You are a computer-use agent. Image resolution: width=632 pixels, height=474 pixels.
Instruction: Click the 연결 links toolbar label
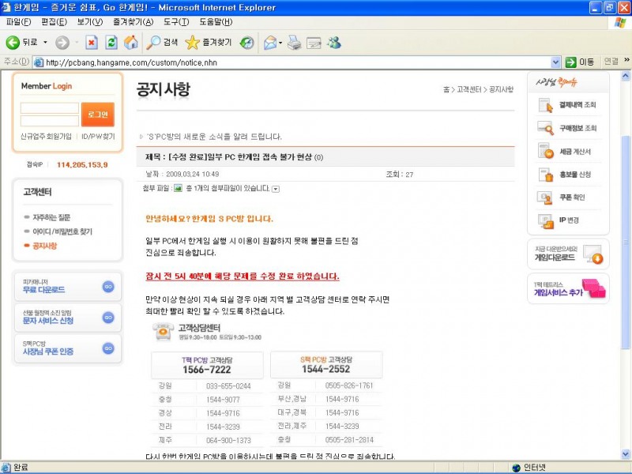(x=611, y=62)
